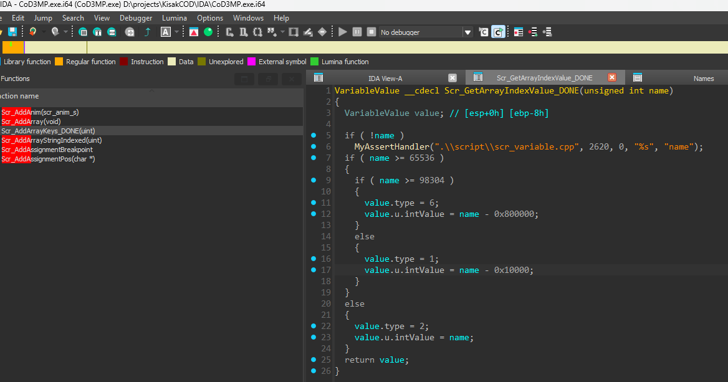Toggle breakpoint dot on line 25
Image resolution: width=728 pixels, height=382 pixels.
point(314,360)
